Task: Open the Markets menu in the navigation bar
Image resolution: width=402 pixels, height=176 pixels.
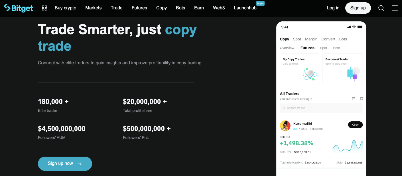Action: tap(93, 8)
